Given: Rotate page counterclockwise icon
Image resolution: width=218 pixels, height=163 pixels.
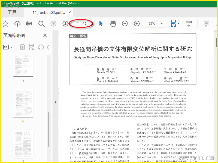Looking at the screenshot, I should pyautogui.click(x=41, y=47).
